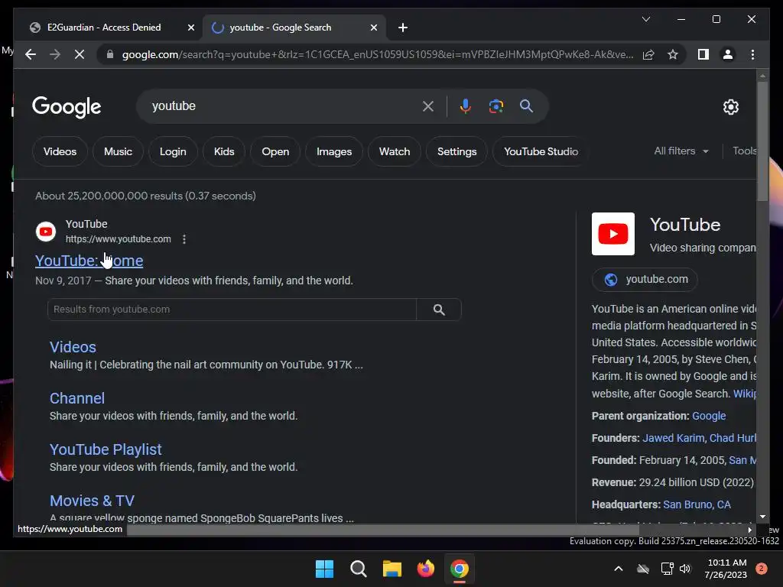Expand the All filters dropdown
This screenshot has height=587, width=783.
pyautogui.click(x=681, y=151)
